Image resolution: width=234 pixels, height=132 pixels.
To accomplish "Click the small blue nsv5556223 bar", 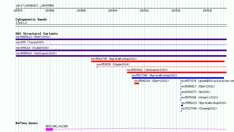I will 182,105.
